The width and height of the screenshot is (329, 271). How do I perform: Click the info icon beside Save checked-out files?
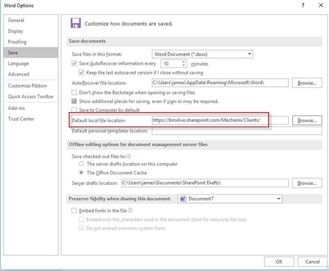(x=129, y=156)
